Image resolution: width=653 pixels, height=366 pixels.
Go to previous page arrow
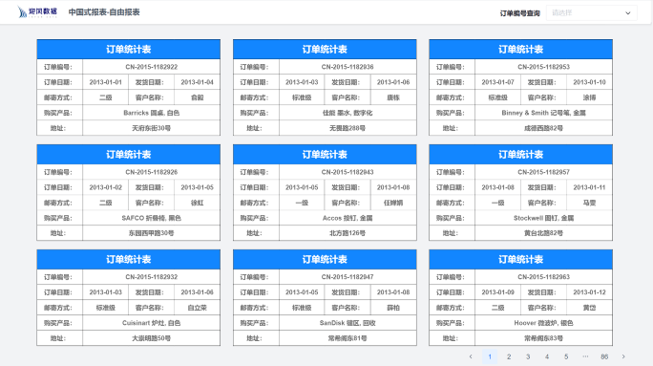[471, 356]
